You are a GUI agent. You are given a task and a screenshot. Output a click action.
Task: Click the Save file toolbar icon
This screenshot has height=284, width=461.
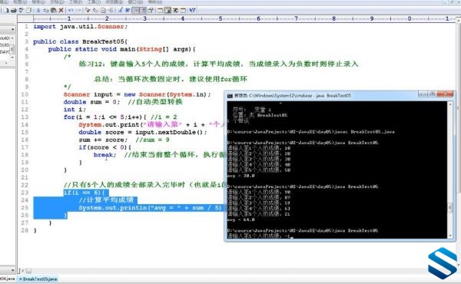pyautogui.click(x=21, y=10)
